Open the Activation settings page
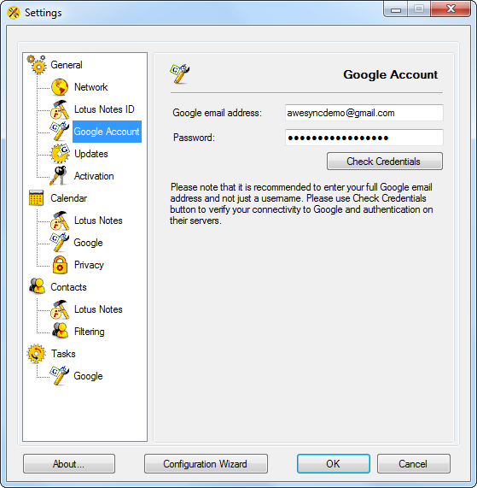Viewport: 477px width, 488px height. pyautogui.click(x=94, y=176)
